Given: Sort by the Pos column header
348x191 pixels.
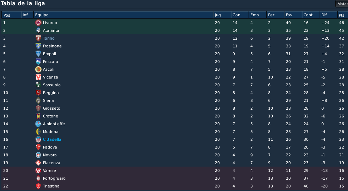Looking at the screenshot, I should [x=11, y=15].
